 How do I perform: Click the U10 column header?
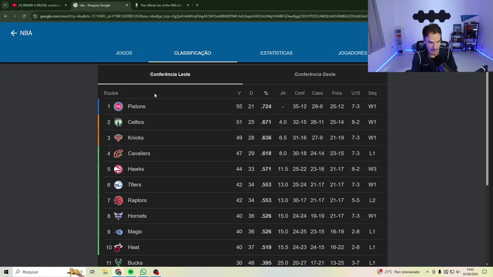[x=355, y=93]
